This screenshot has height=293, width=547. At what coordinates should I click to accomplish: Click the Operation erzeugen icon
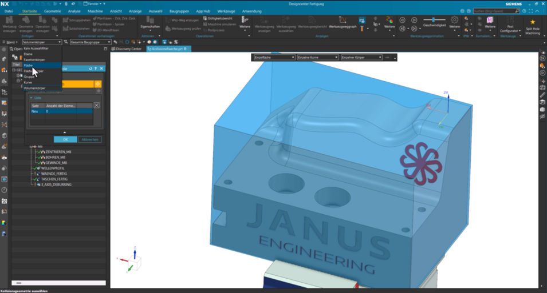tap(42, 20)
